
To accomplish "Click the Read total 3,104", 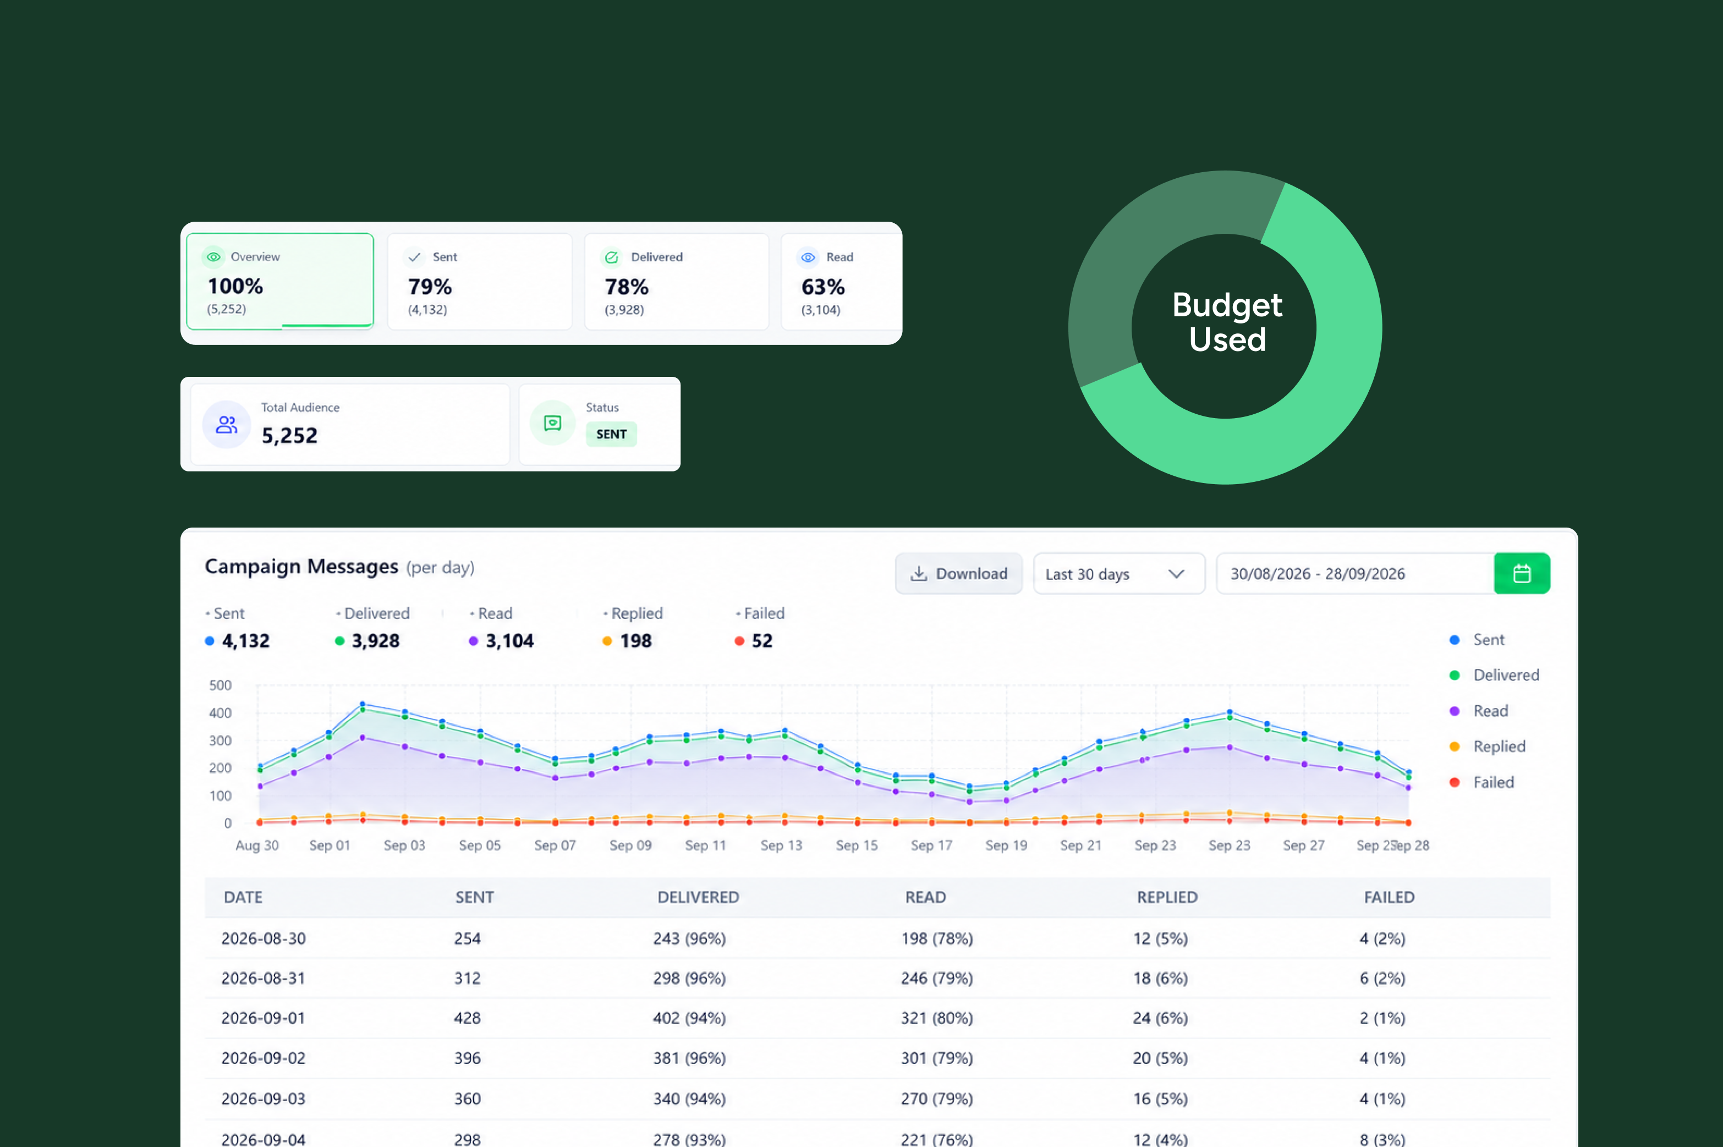I will coord(510,641).
